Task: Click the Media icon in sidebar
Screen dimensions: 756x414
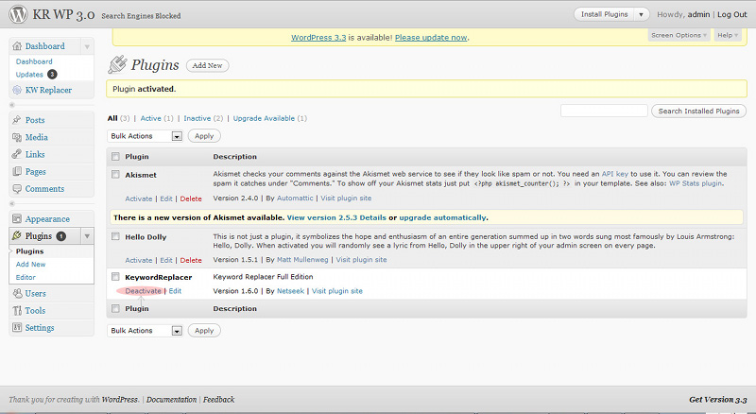Action: pyautogui.click(x=17, y=137)
